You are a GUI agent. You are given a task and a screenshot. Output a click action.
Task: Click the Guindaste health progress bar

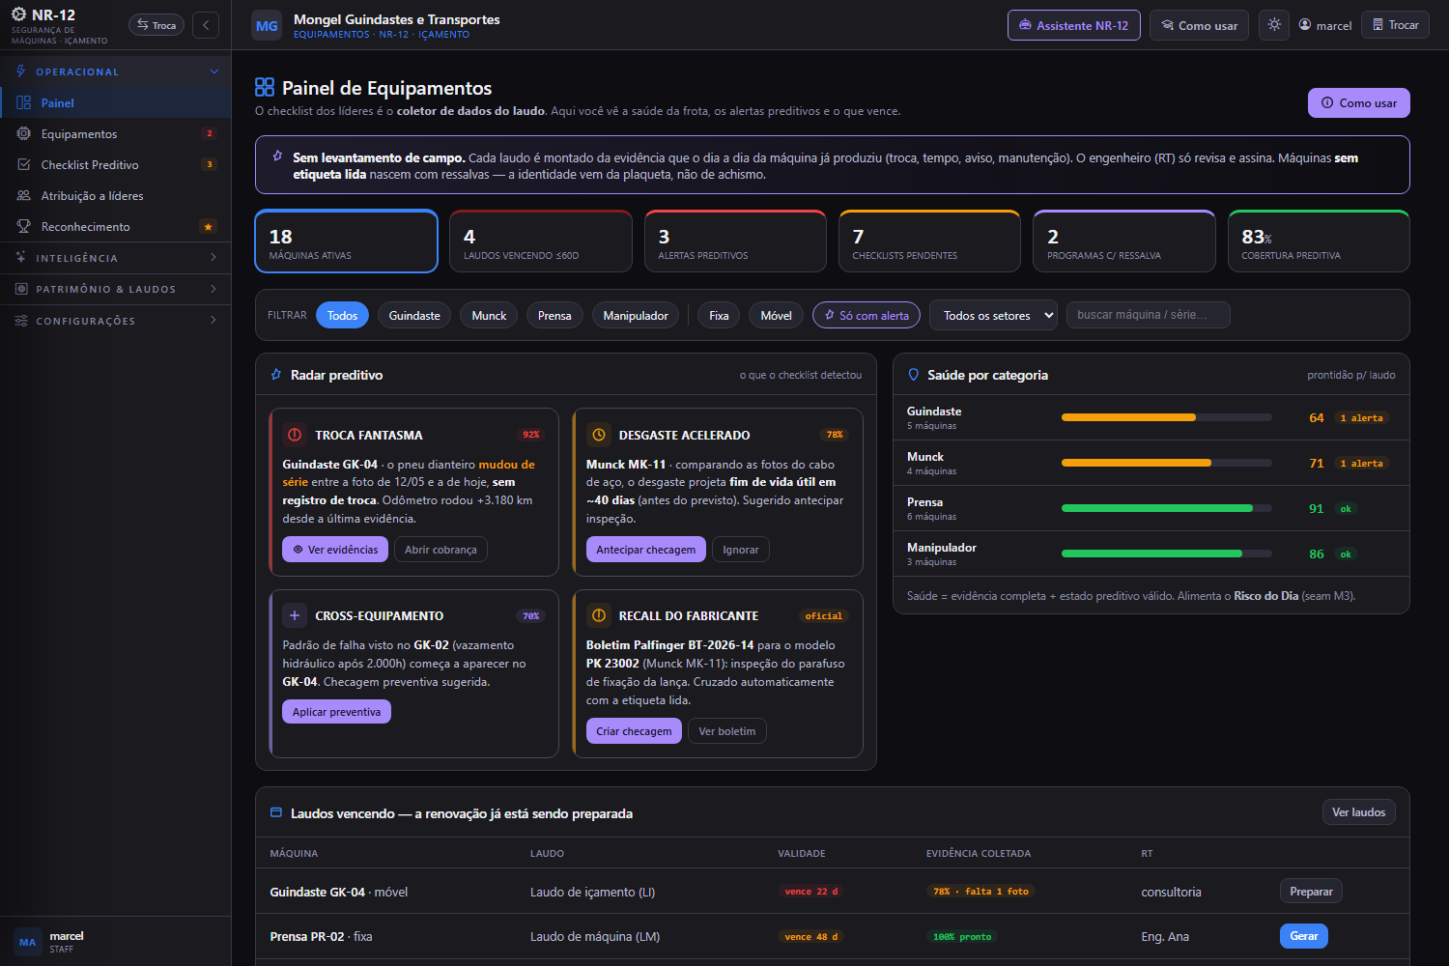coord(1166,417)
